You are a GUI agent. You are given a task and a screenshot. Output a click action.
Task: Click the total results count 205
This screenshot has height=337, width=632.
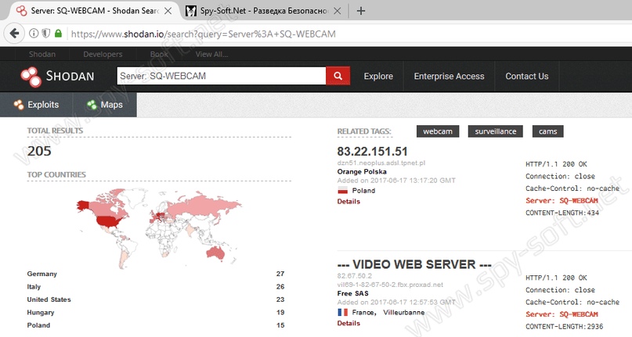[39, 151]
